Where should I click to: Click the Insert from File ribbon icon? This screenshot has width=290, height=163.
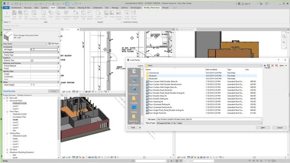click(x=98, y=15)
